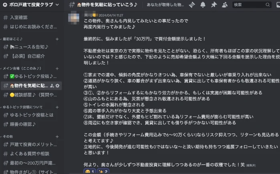
Task: Click the 検索 search field
Action: point(252,5)
